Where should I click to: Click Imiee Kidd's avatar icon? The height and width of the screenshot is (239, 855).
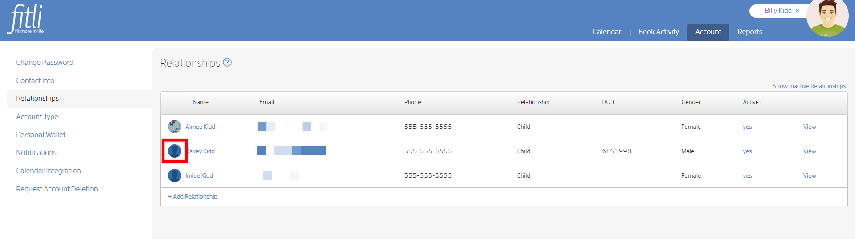[175, 175]
